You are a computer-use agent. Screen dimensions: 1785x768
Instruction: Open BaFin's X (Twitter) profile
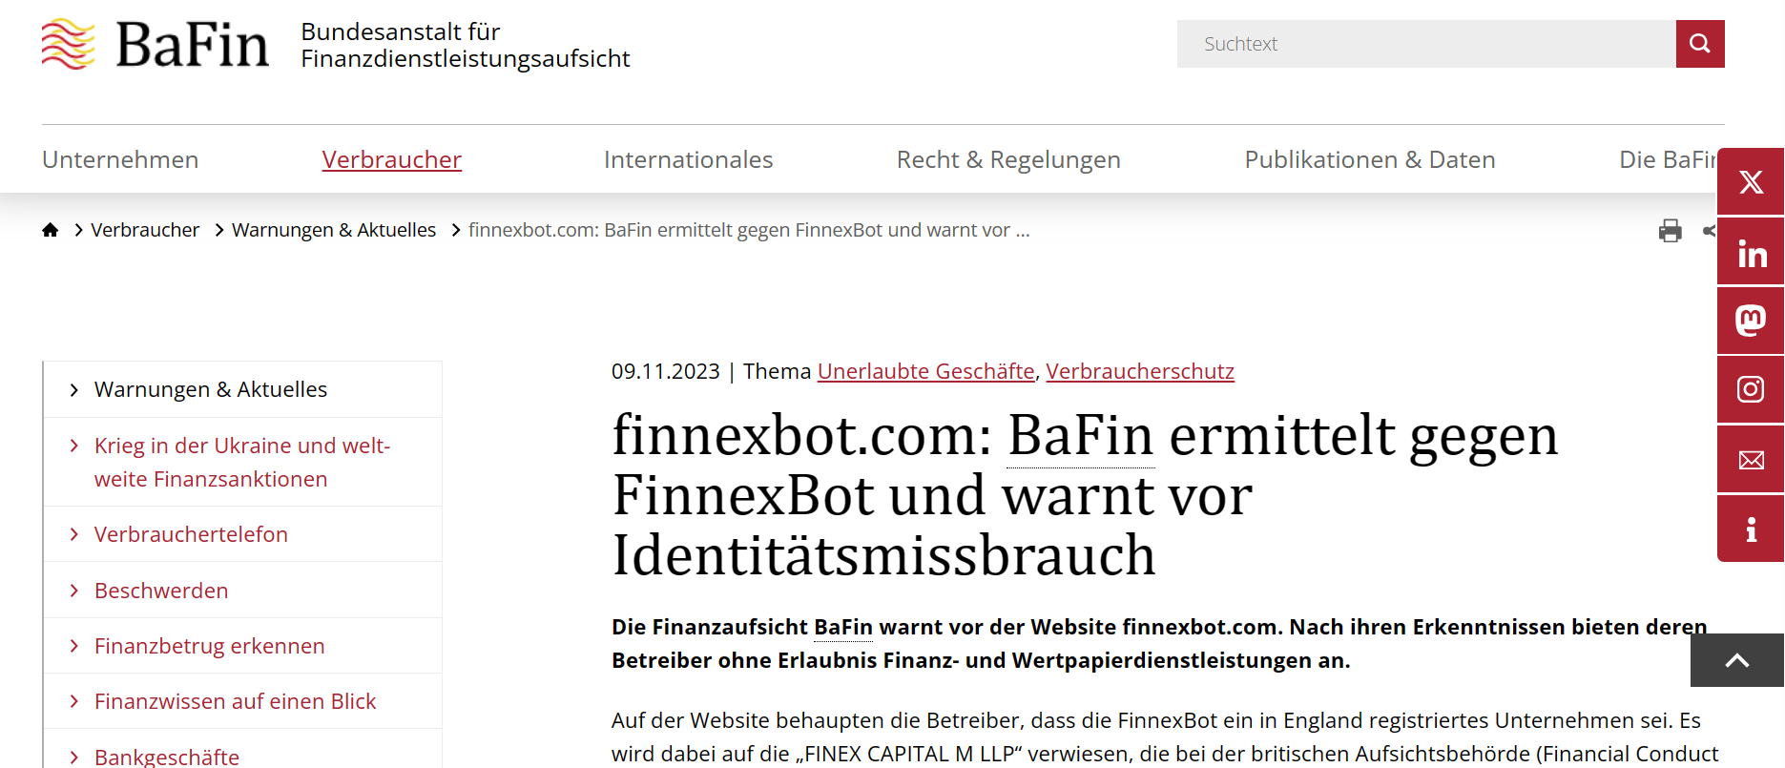(x=1751, y=181)
